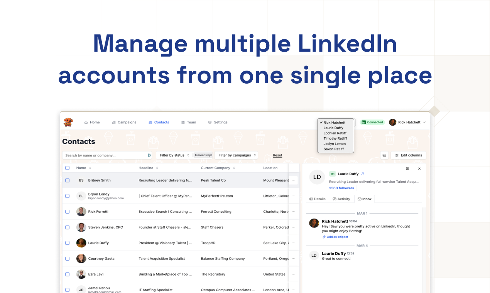Check the Rick Ferretti row checkbox
Image resolution: width=490 pixels, height=293 pixels.
(x=68, y=212)
